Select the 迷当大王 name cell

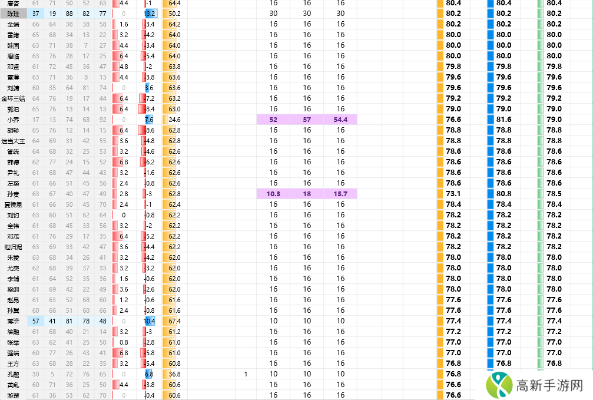(13, 141)
